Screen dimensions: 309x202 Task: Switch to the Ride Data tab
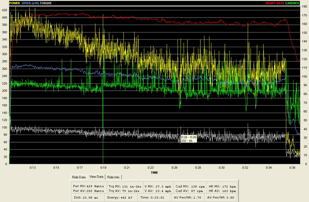(79, 177)
